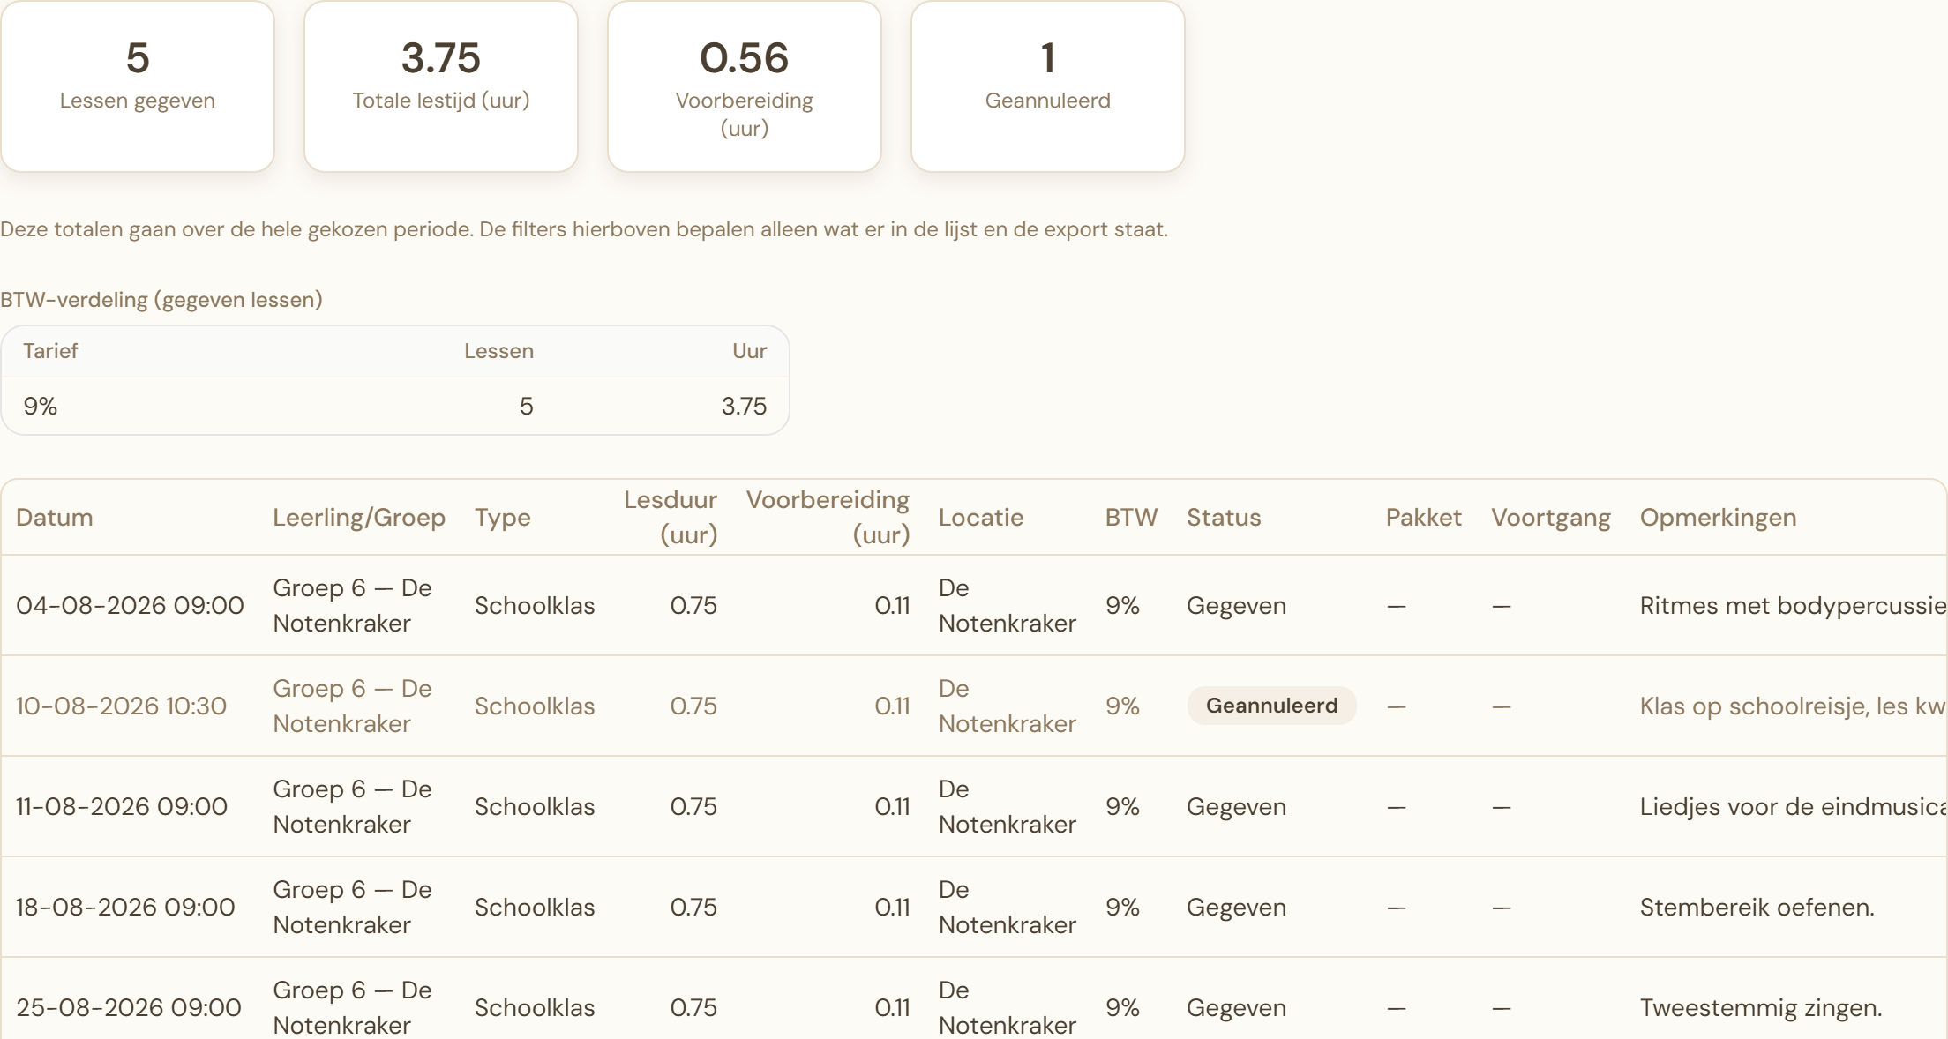Click the Status column header
The width and height of the screenshot is (1948, 1039).
[1224, 518]
